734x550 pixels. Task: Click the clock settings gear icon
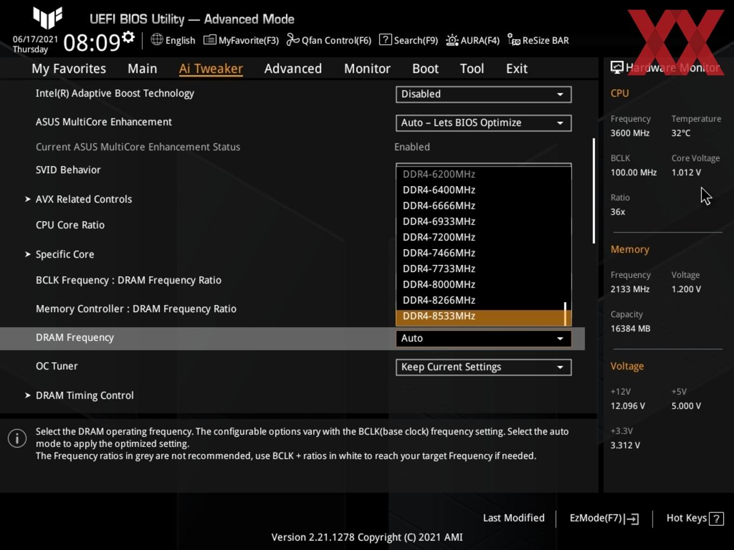point(128,37)
